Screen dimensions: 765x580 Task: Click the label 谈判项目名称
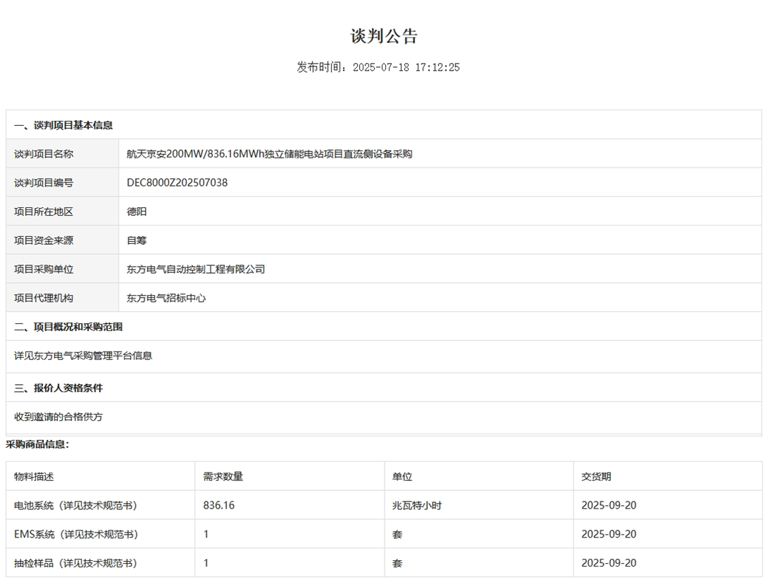pyautogui.click(x=43, y=154)
